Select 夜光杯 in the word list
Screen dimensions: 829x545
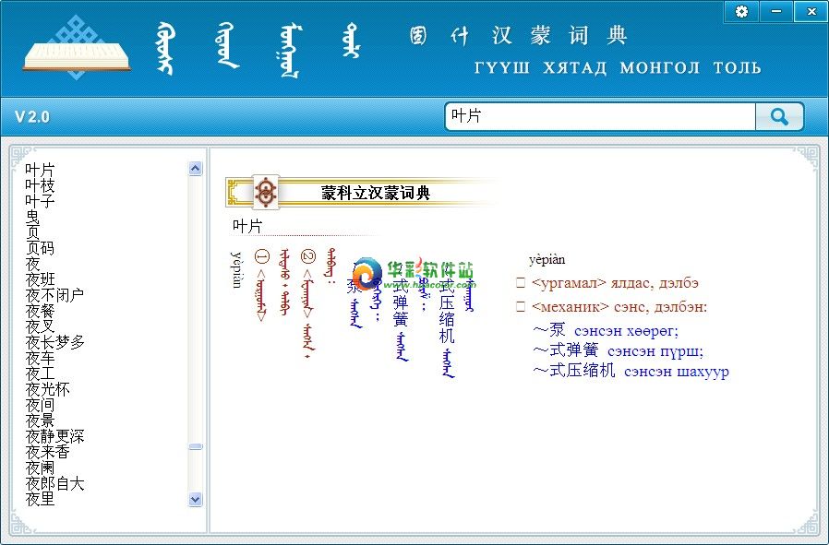[47, 389]
